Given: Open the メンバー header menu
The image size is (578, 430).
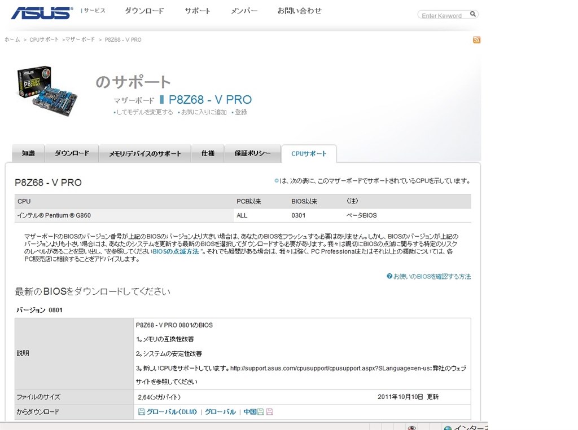Looking at the screenshot, I should (x=244, y=11).
